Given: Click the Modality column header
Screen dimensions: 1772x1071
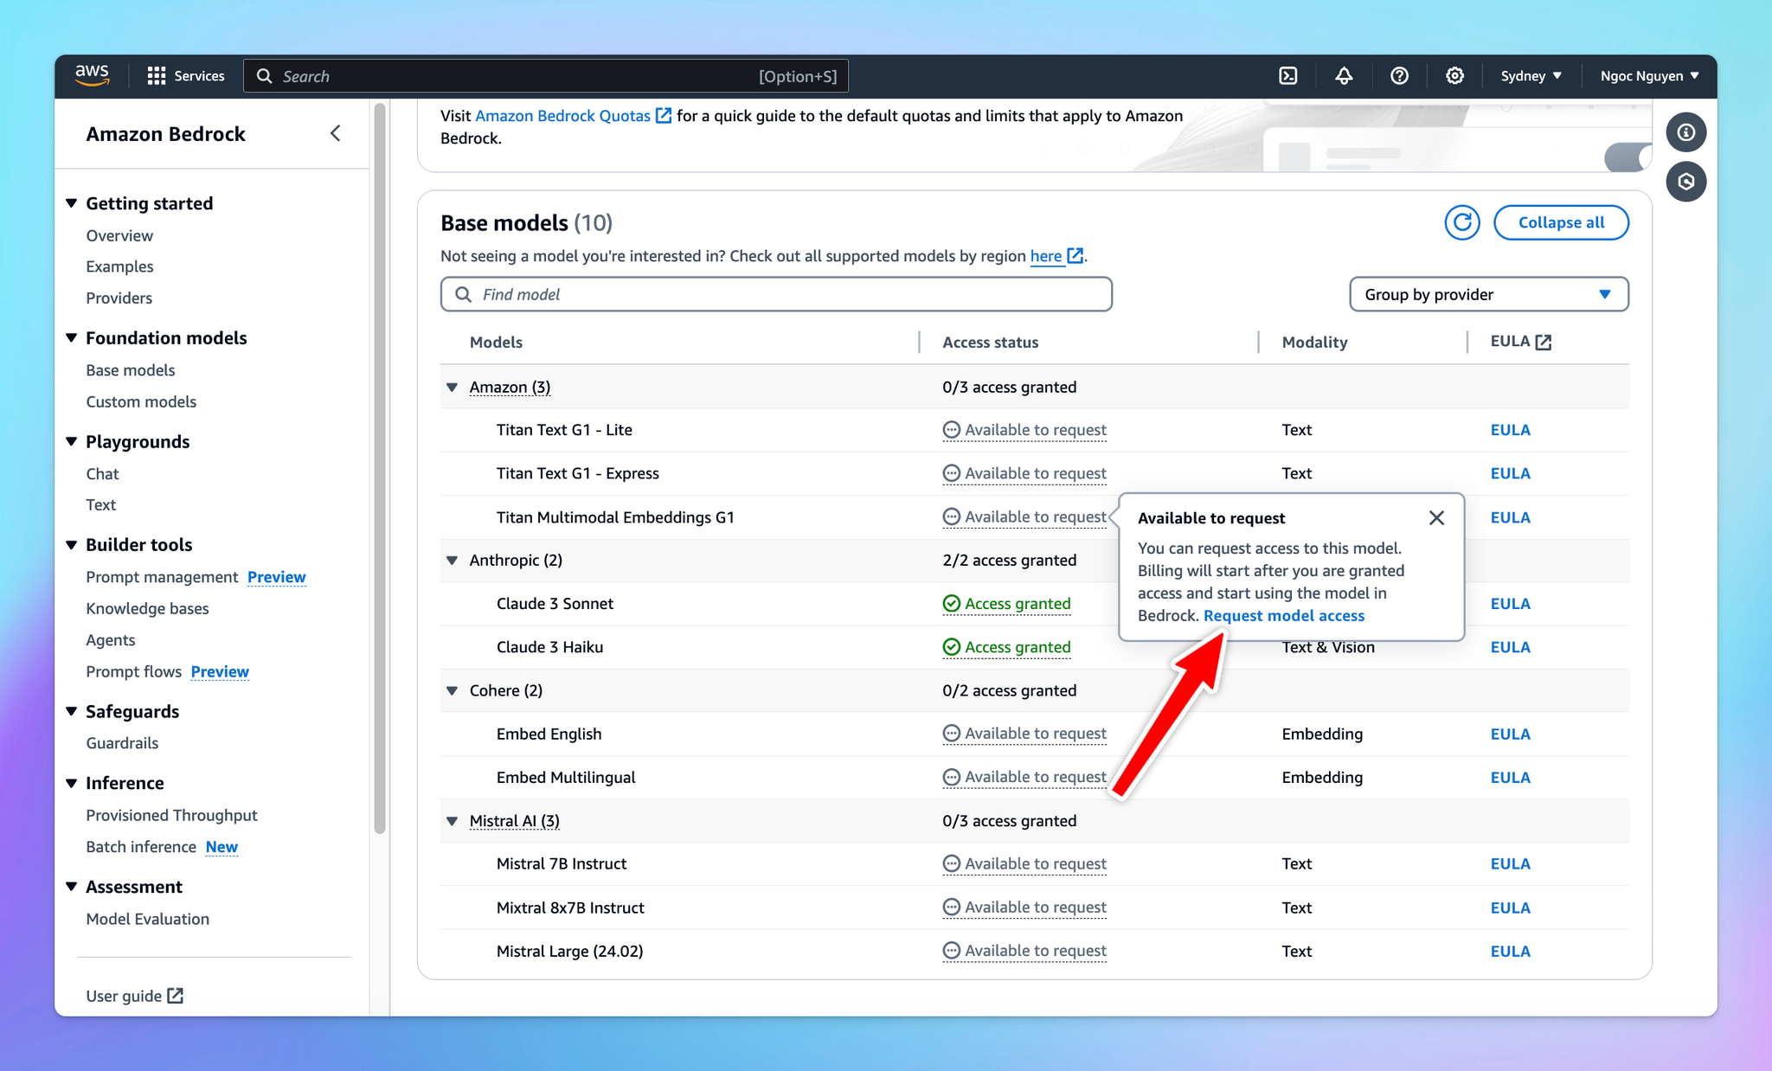Looking at the screenshot, I should pyautogui.click(x=1314, y=342).
